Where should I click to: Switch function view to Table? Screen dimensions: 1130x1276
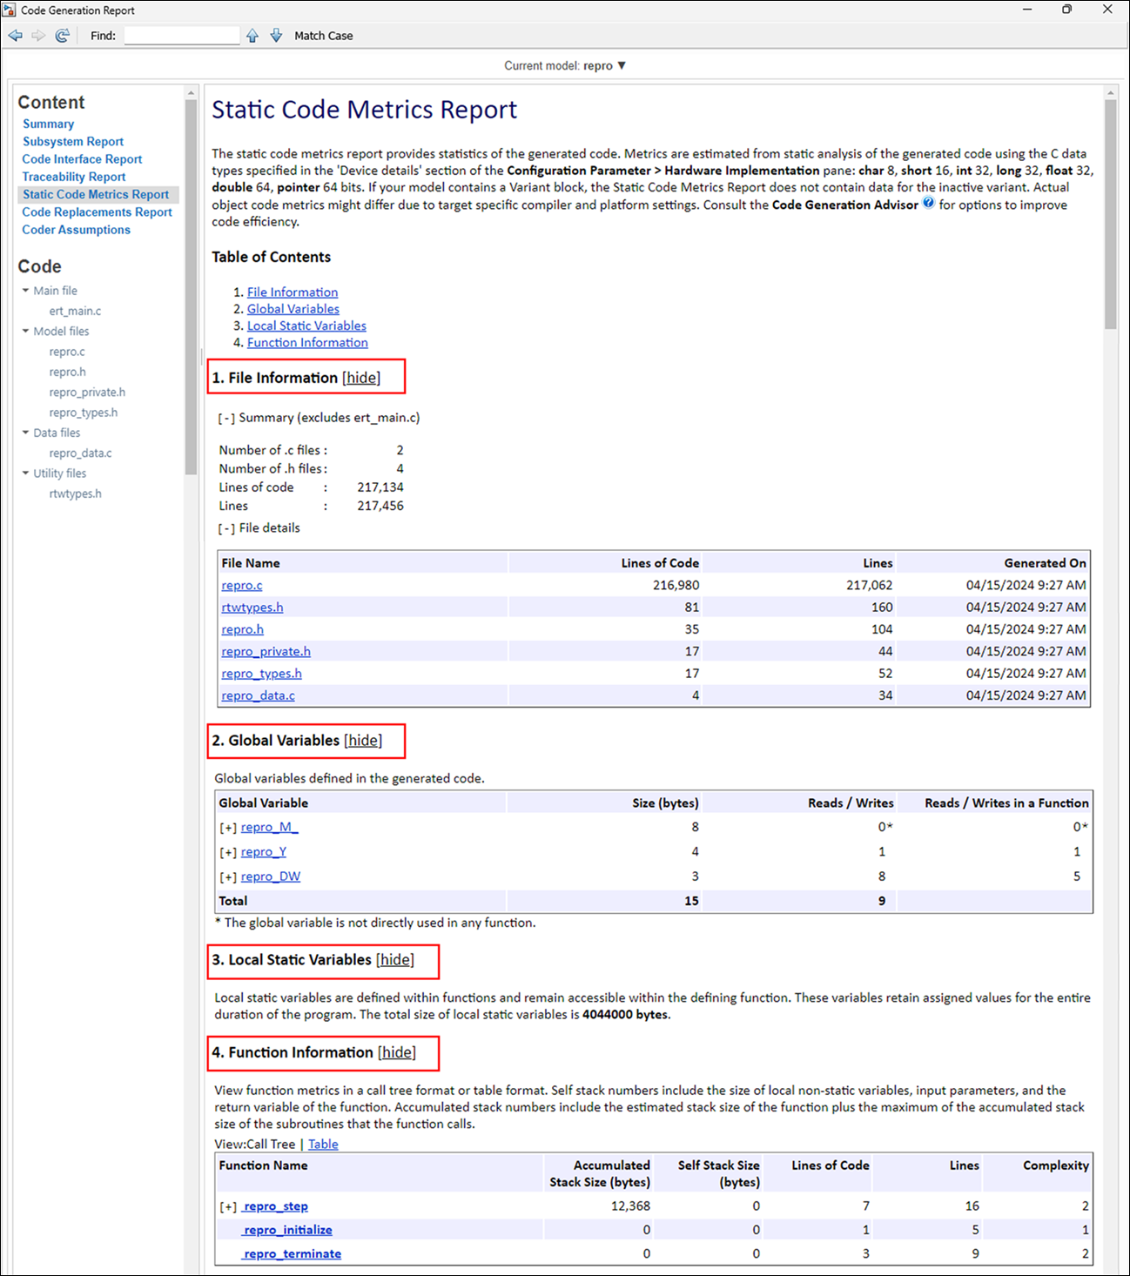[323, 1145]
